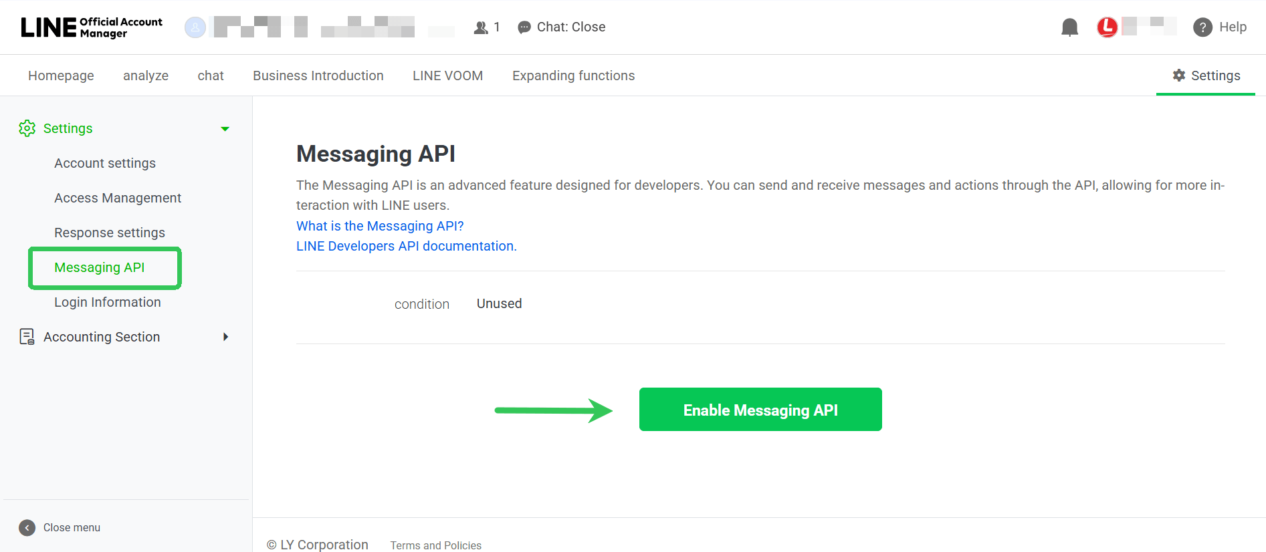Click the 'Unused' condition value
The width and height of the screenshot is (1266, 552).
[x=500, y=303]
